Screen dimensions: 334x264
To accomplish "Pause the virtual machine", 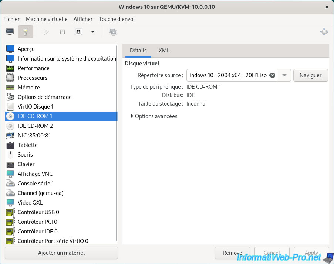I will [63, 32].
